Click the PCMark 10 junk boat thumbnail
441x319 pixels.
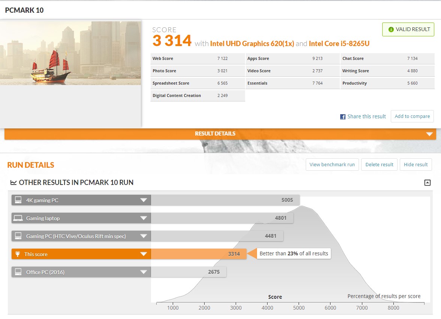[x=70, y=53]
